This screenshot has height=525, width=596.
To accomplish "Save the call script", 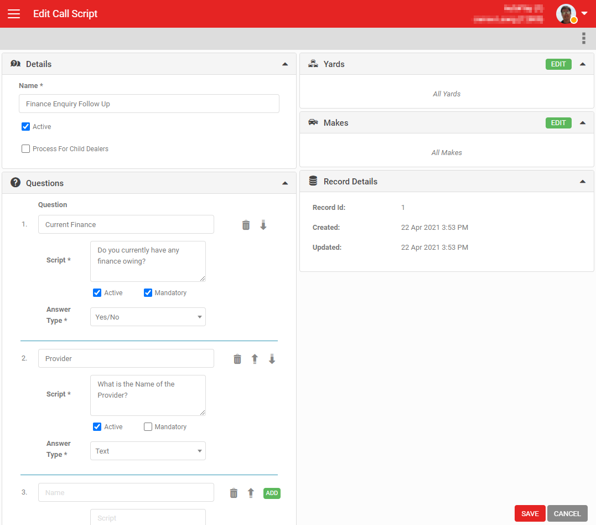I will 530,513.
